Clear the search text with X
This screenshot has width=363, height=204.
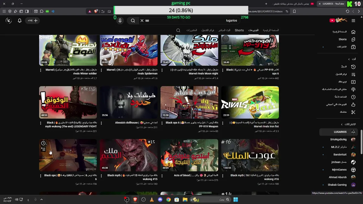142,20
